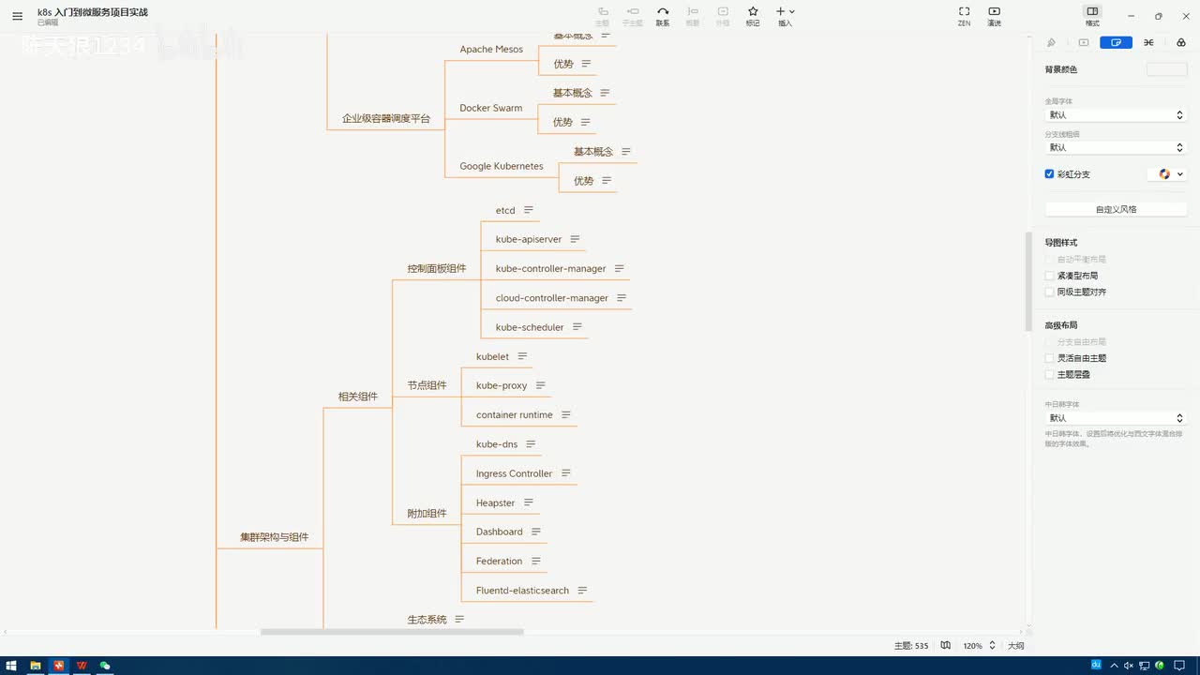
Task: Select the Docker Swarm topic
Action: [491, 108]
